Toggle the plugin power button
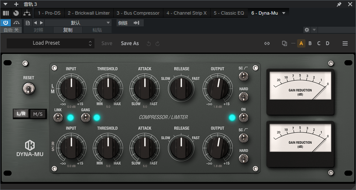Screen dimensions: 356x190 point(6,23)
